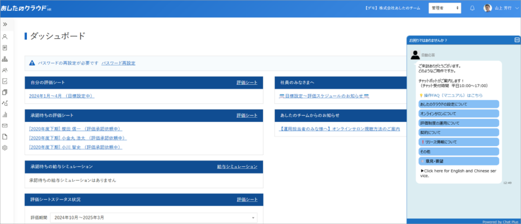Open 小金丸 浩太's pending evaluation sheet
521x224 pixels.
tap(78, 138)
